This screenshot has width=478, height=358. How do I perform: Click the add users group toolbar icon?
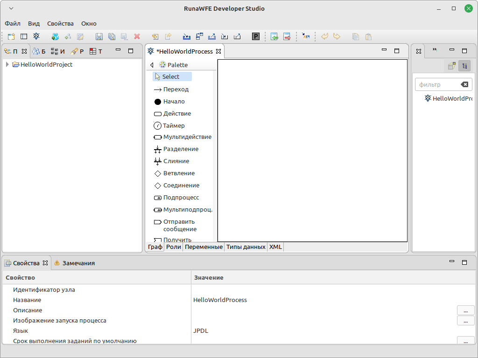55,36
